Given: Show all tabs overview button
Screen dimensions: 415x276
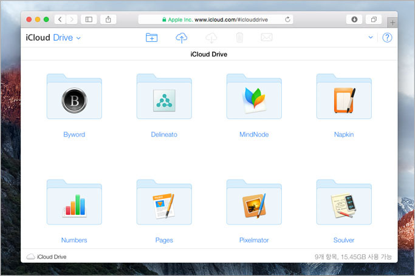Looking at the screenshot, I should (374, 19).
